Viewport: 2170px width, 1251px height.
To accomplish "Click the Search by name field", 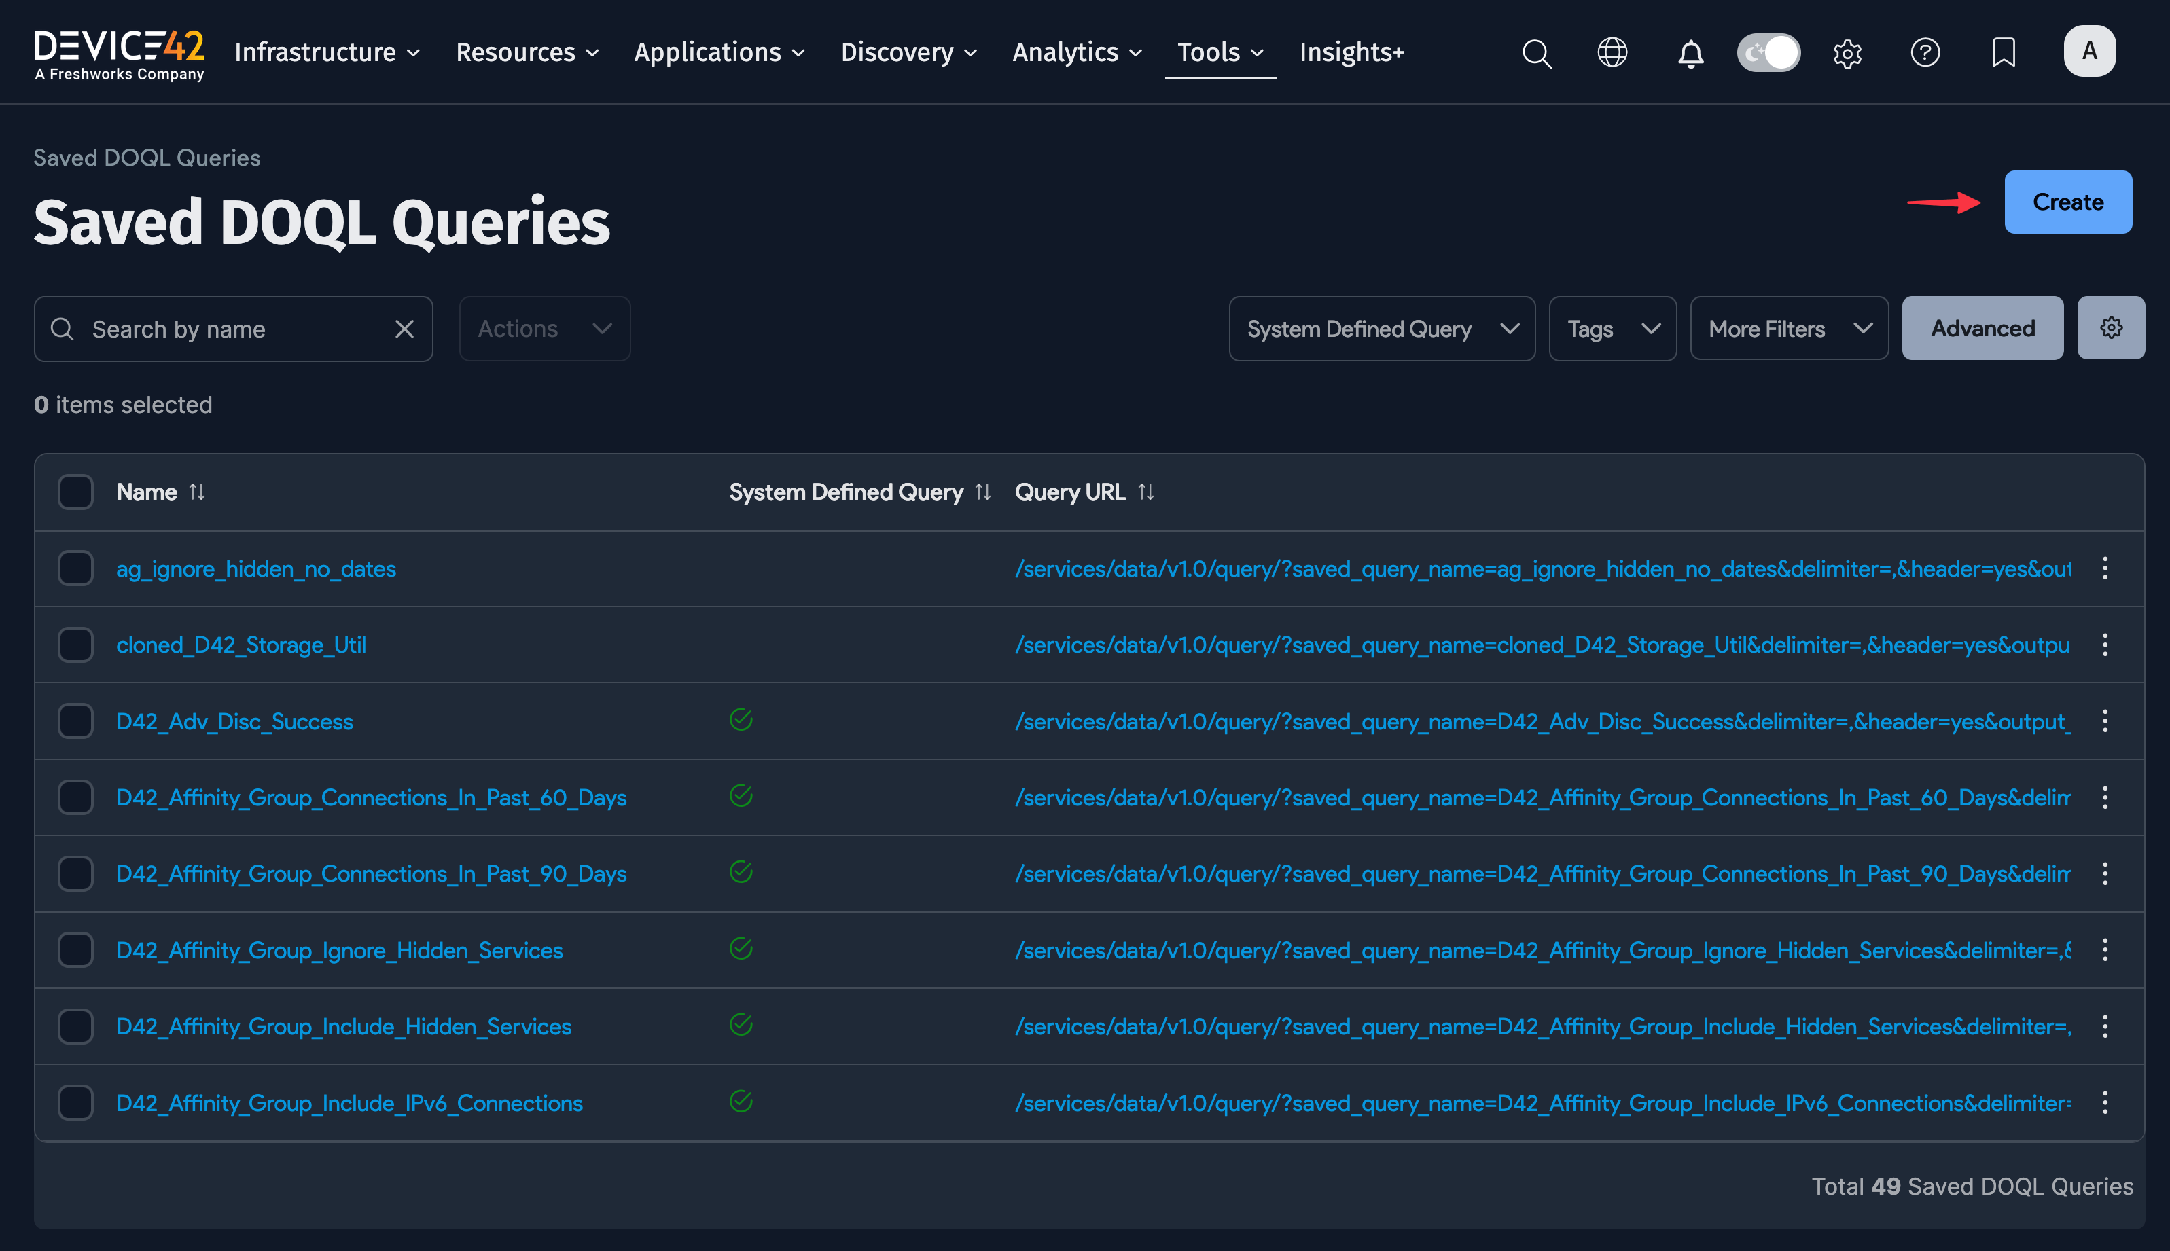I will point(224,328).
